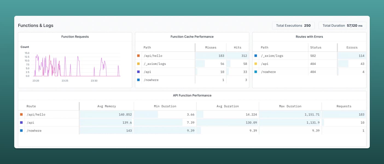Sort by the Min Duration column header
The image size is (384, 164).
click(165, 106)
